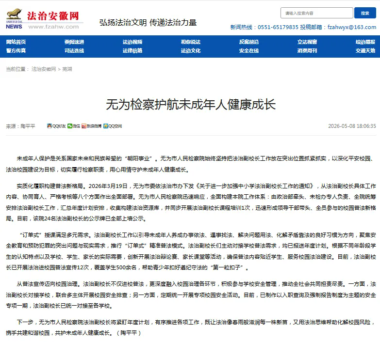The image size is (380, 342).
Task: Open 警方传真 nav item
Action: pyautogui.click(x=16, y=51)
